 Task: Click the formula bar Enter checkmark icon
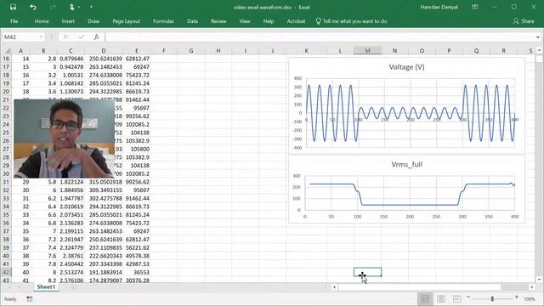coord(82,37)
